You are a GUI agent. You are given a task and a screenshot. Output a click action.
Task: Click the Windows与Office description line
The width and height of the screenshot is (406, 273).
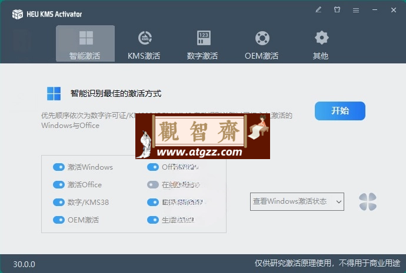pyautogui.click(x=70, y=126)
